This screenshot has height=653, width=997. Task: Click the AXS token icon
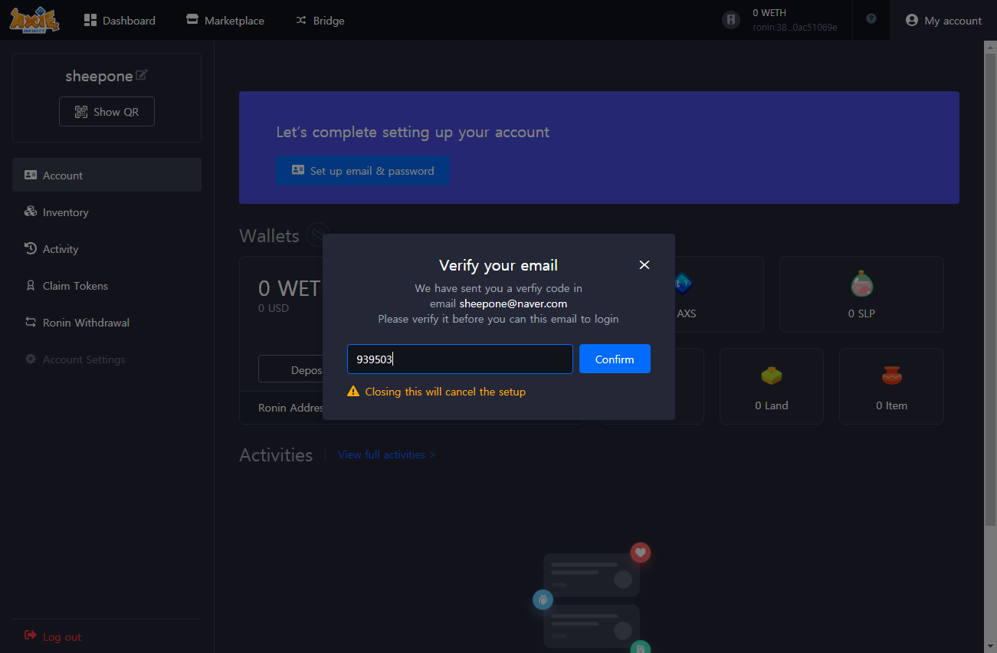682,283
